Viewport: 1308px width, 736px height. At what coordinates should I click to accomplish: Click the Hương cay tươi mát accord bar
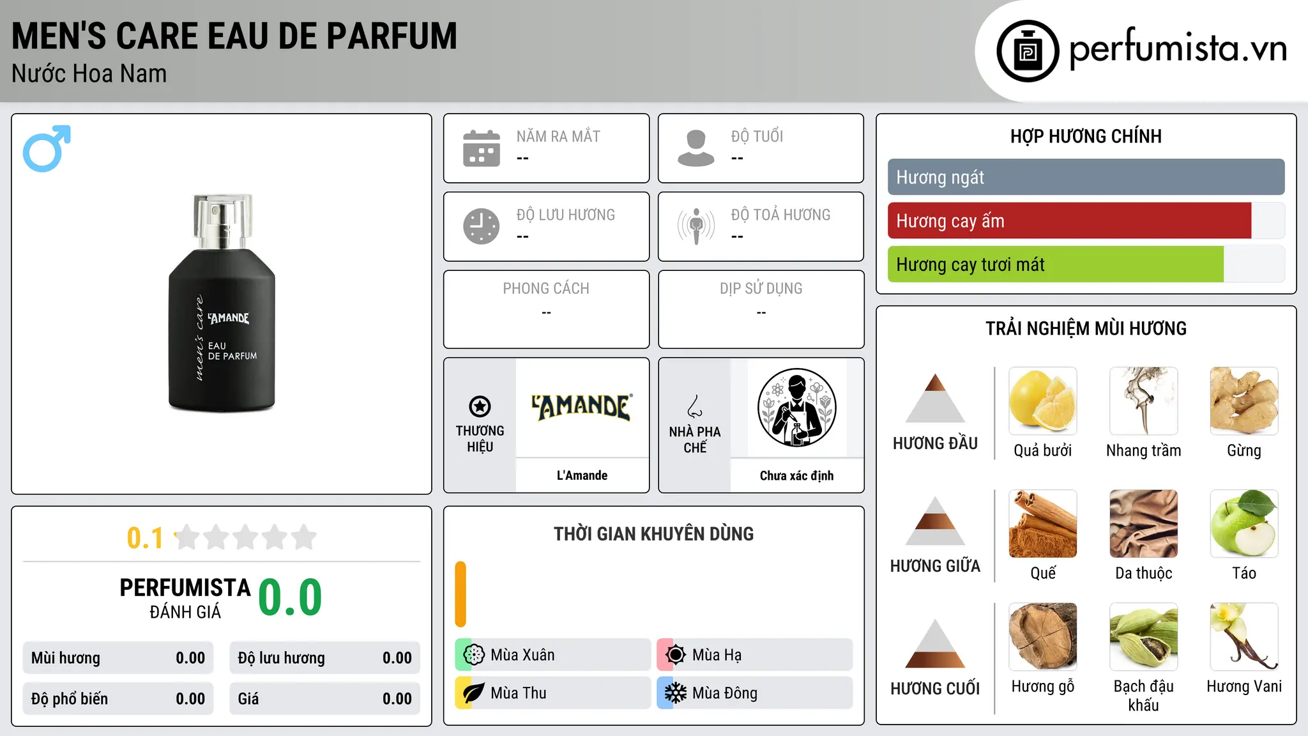point(1086,264)
